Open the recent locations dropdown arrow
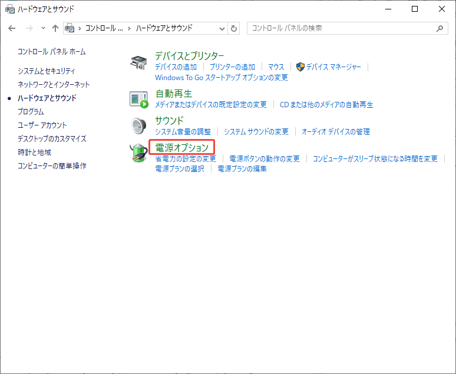This screenshot has width=456, height=374. (43, 28)
